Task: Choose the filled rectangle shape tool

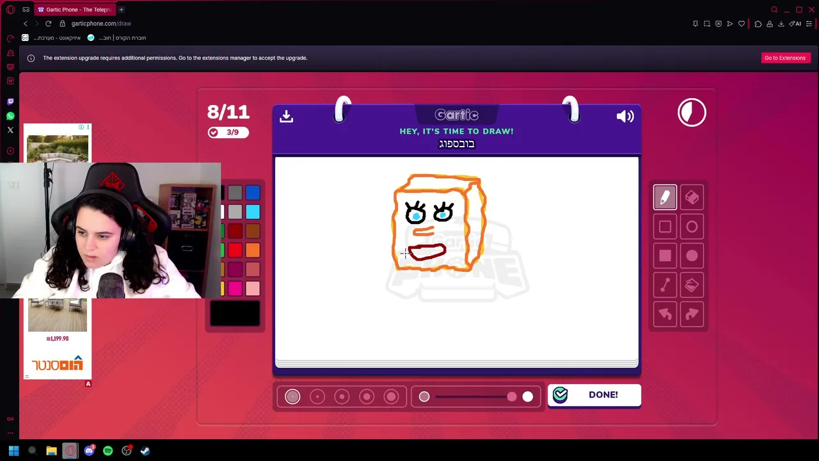Action: [x=665, y=256]
